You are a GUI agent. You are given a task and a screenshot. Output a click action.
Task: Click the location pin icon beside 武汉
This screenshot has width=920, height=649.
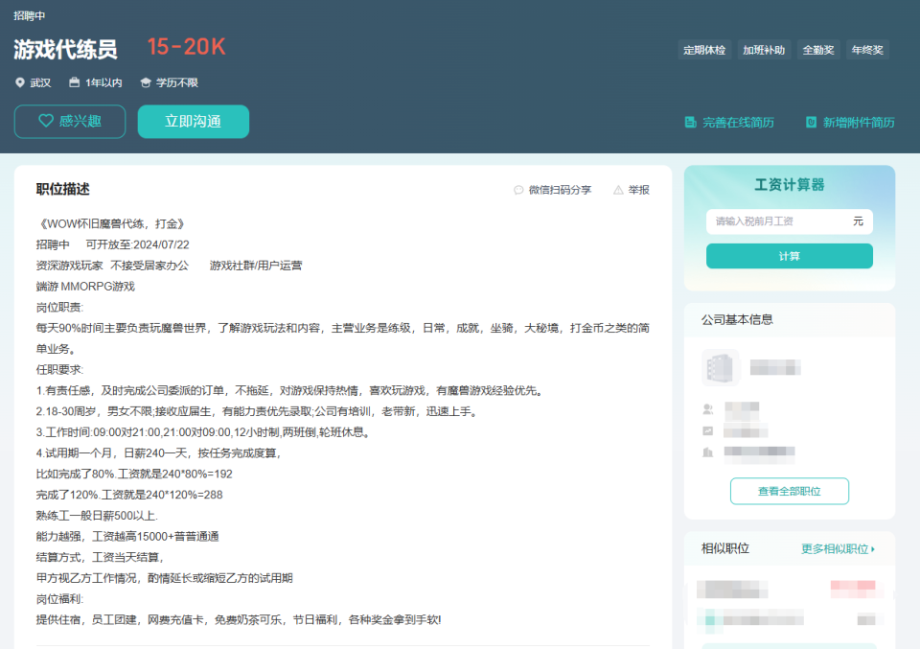[20, 82]
